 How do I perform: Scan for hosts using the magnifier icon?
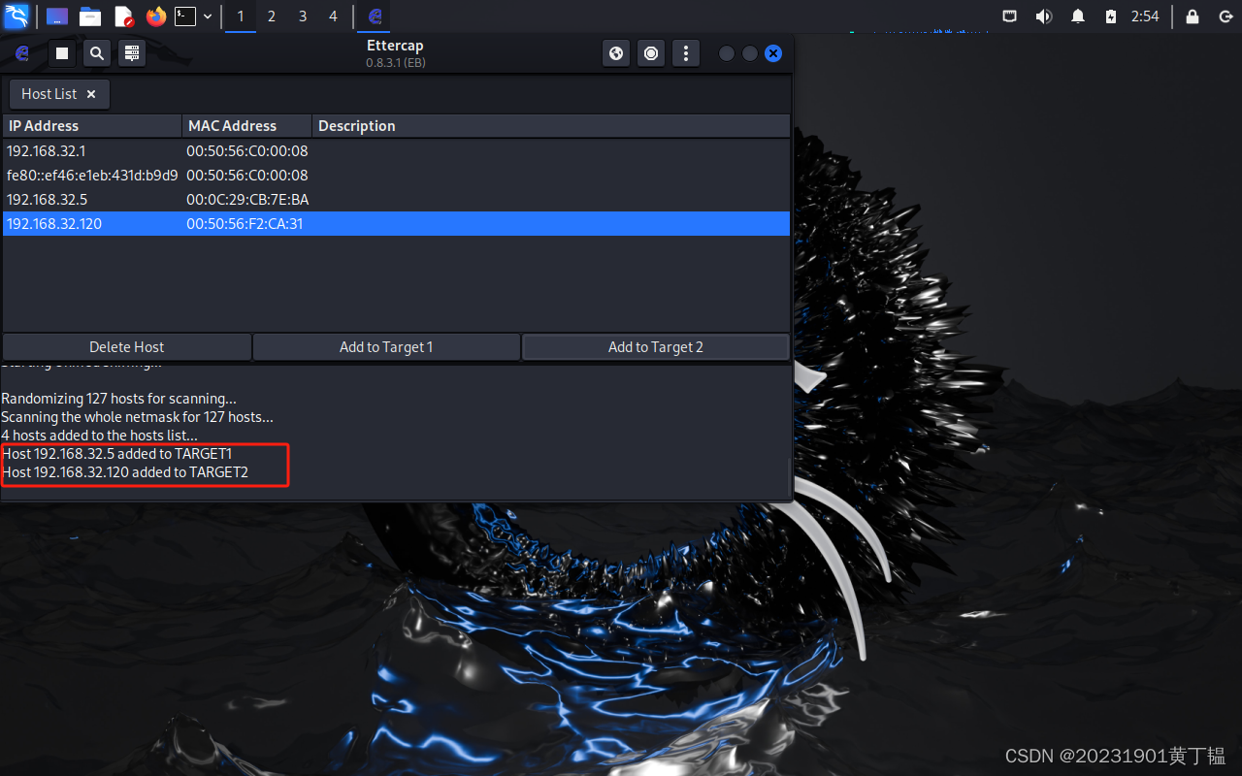coord(96,53)
